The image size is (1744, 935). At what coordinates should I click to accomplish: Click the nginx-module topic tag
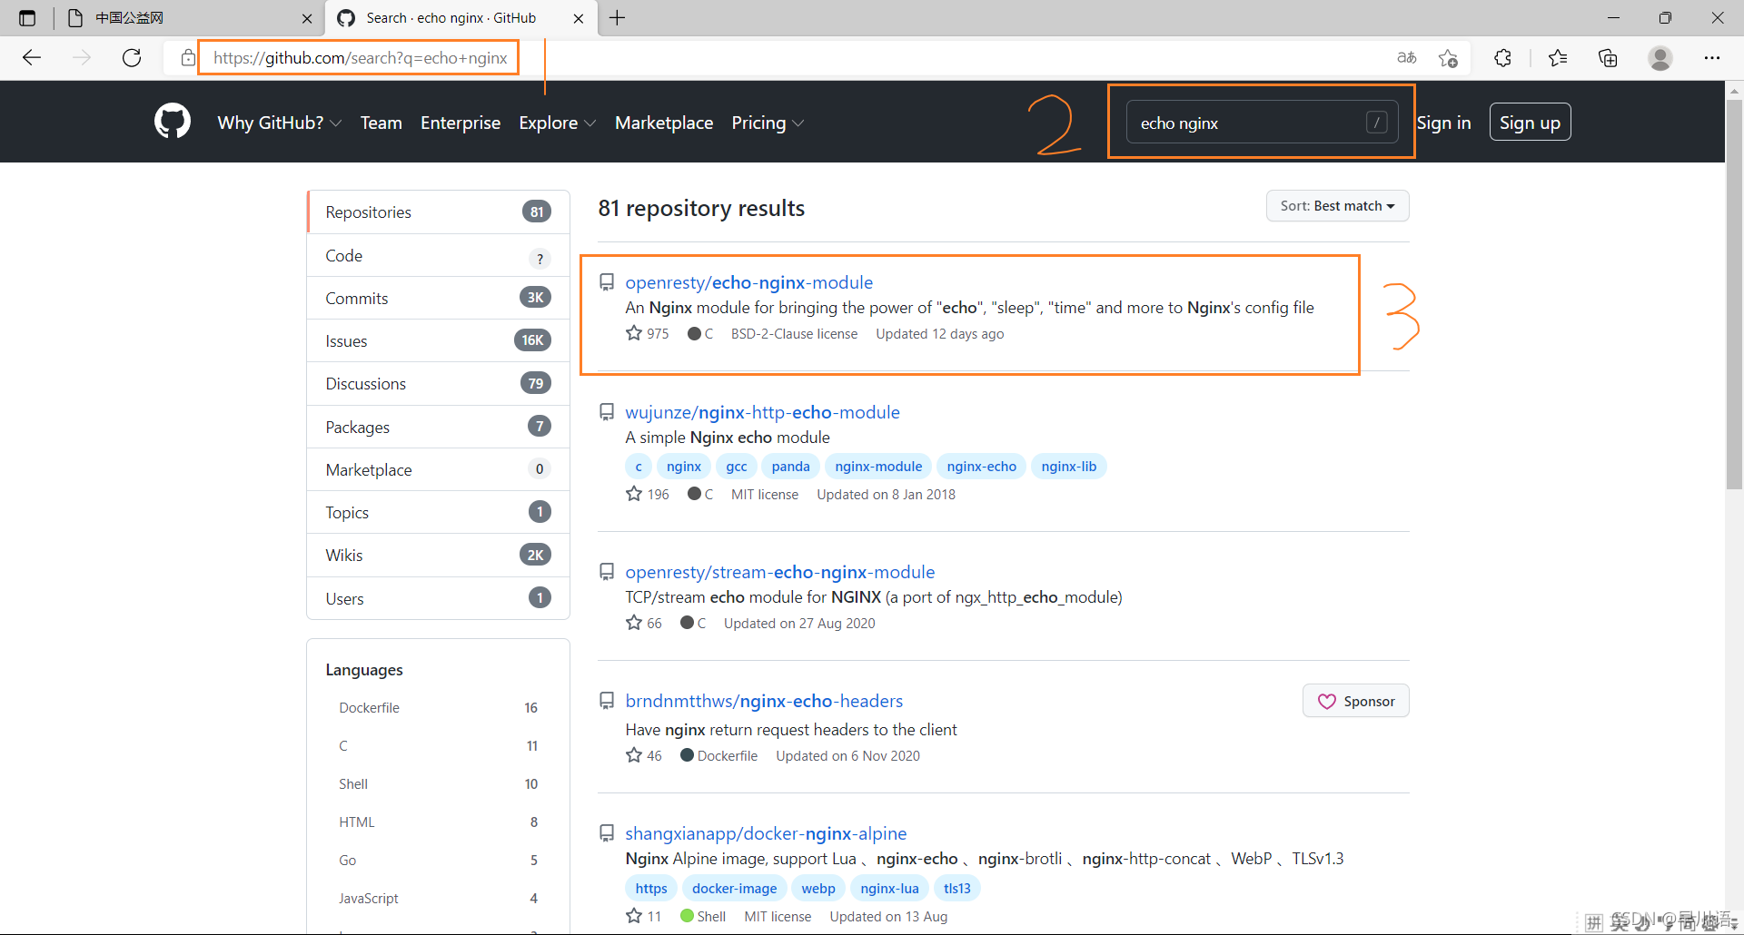click(878, 466)
